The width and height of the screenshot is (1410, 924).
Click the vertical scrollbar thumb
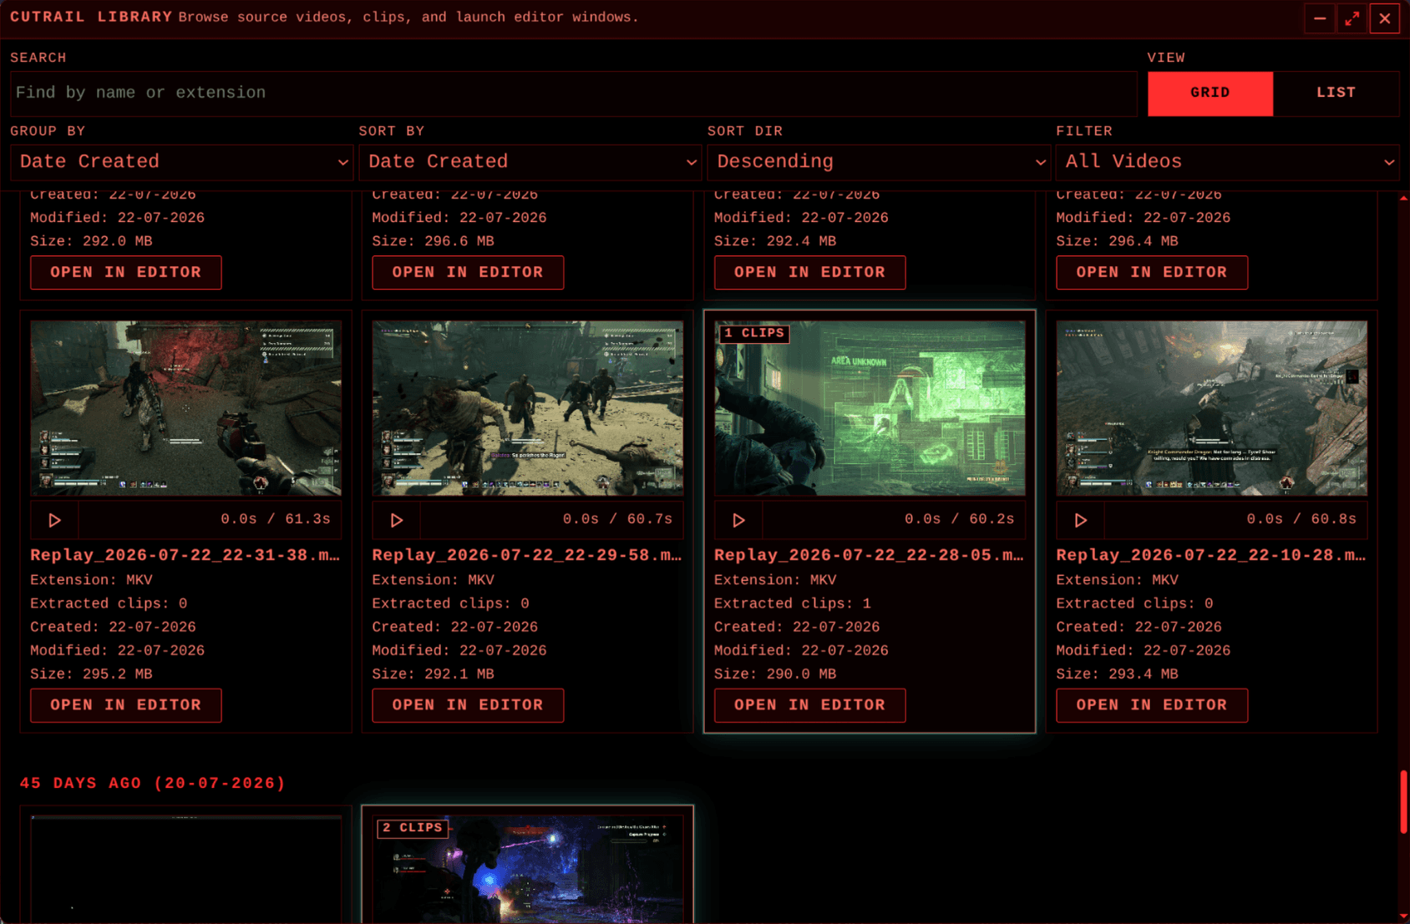1403,802
